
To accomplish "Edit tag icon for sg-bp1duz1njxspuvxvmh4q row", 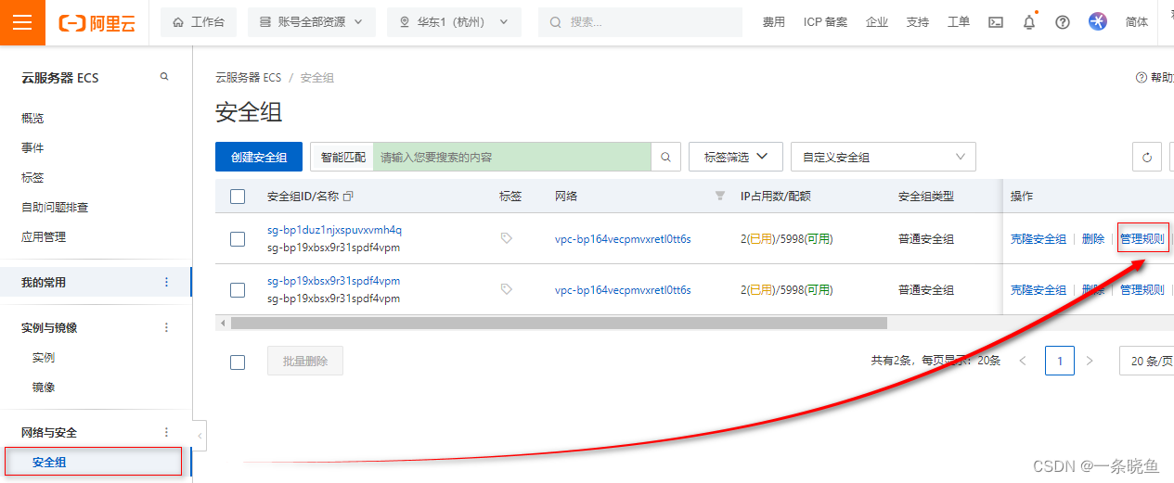I will pos(506,238).
